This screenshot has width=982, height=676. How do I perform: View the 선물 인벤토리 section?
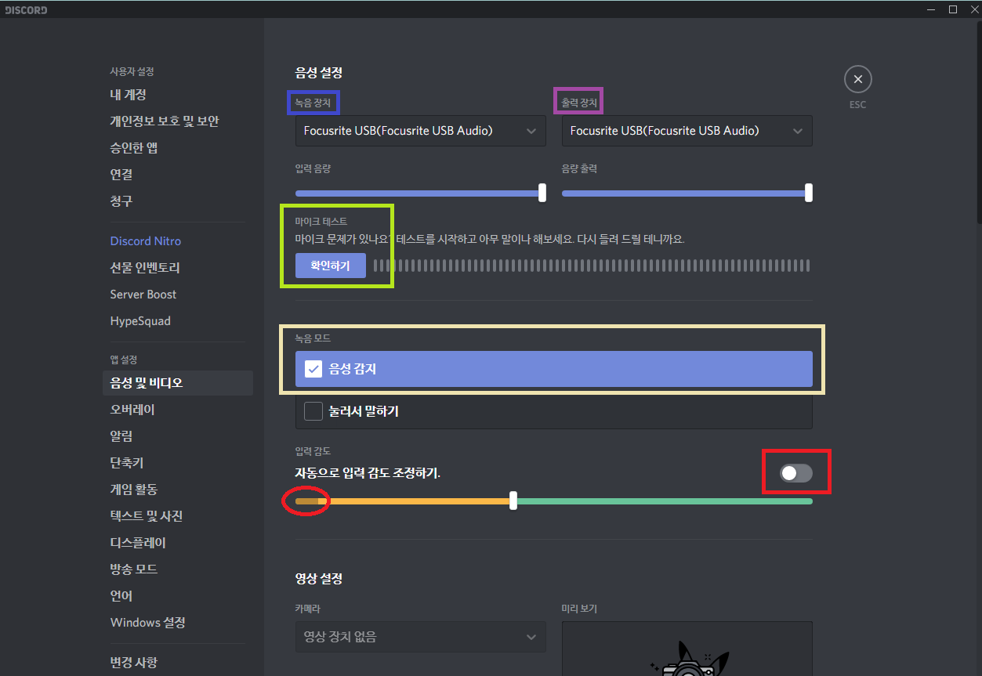coord(145,267)
